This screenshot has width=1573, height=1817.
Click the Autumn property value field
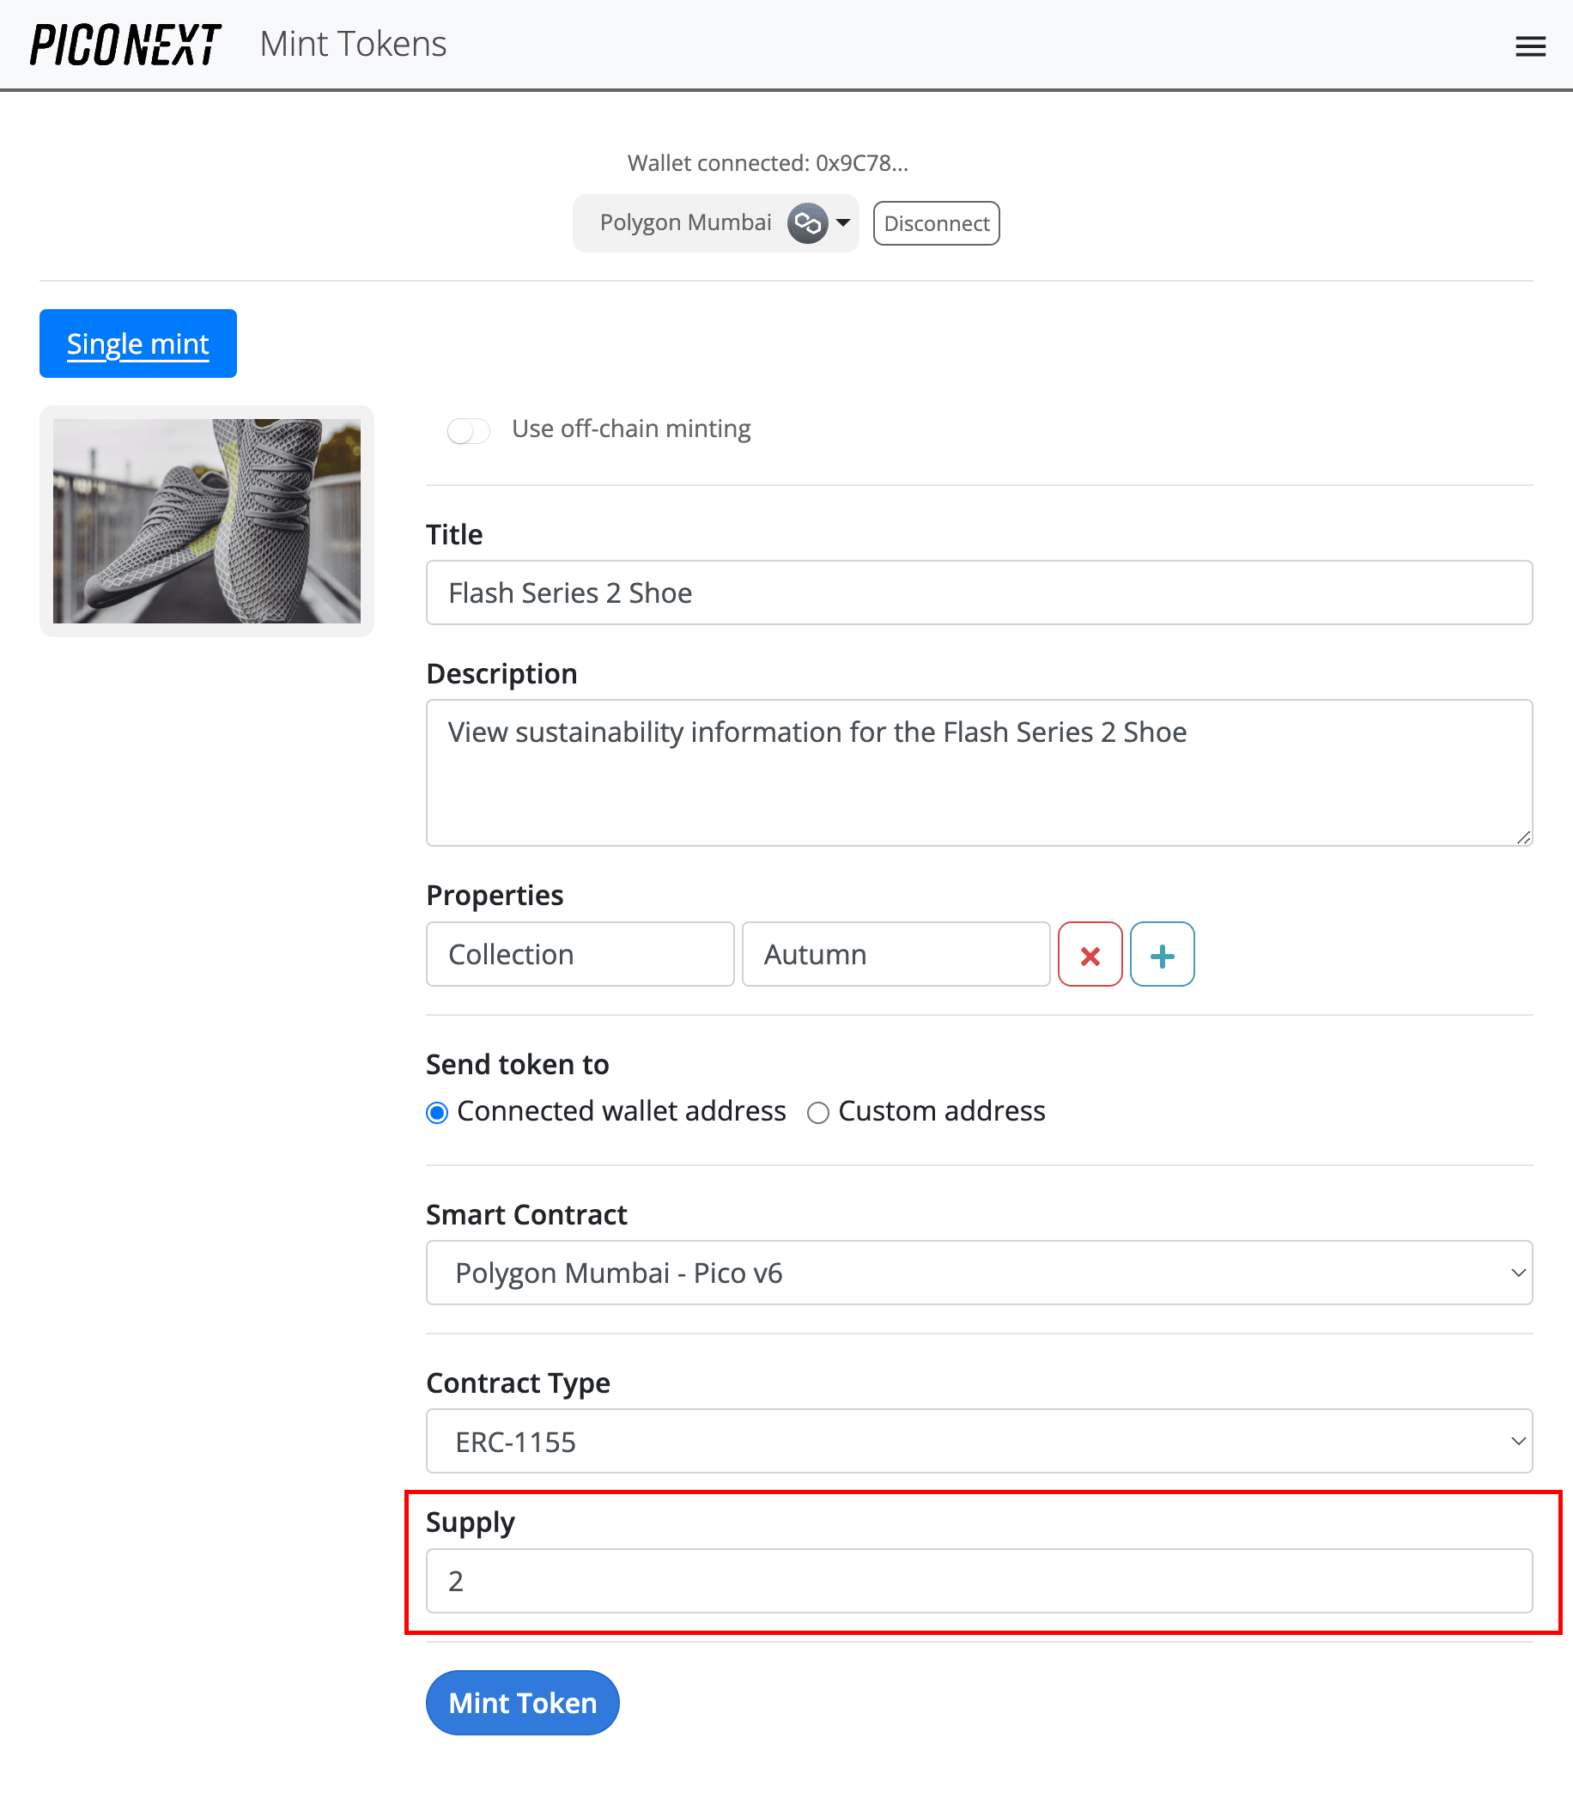[x=895, y=954]
